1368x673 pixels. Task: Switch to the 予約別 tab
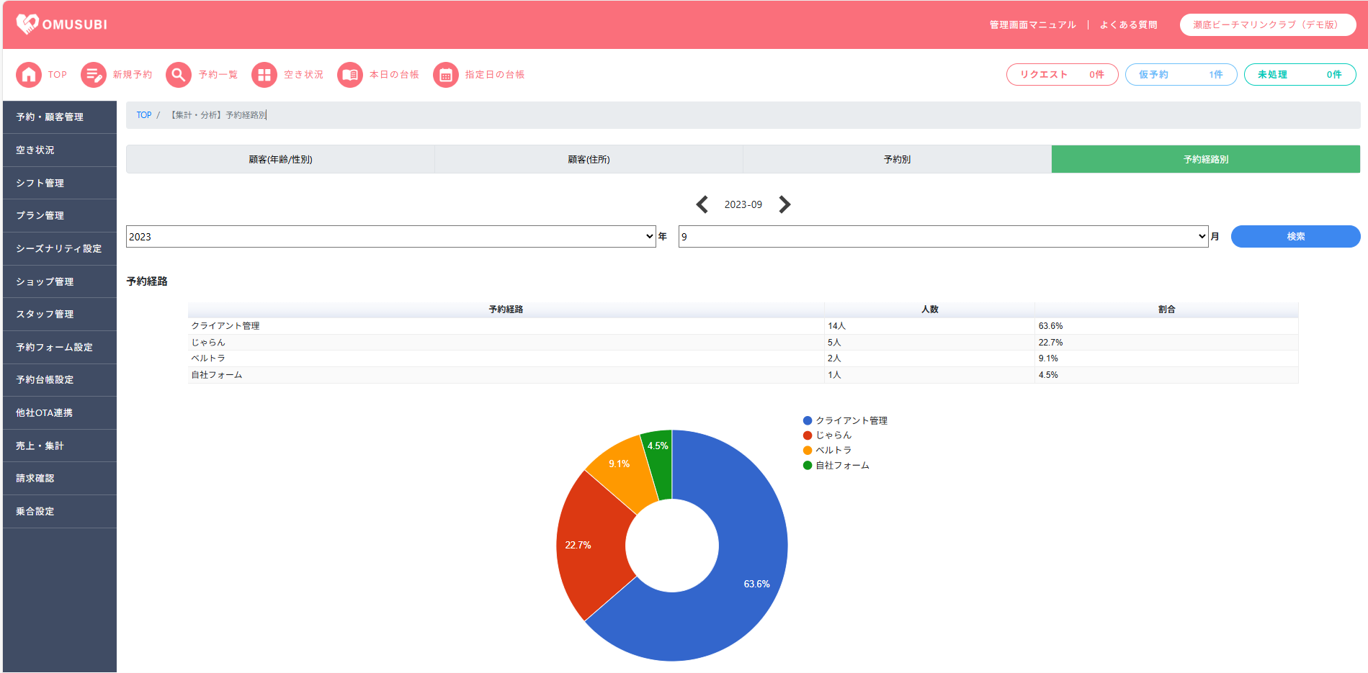coord(897,160)
